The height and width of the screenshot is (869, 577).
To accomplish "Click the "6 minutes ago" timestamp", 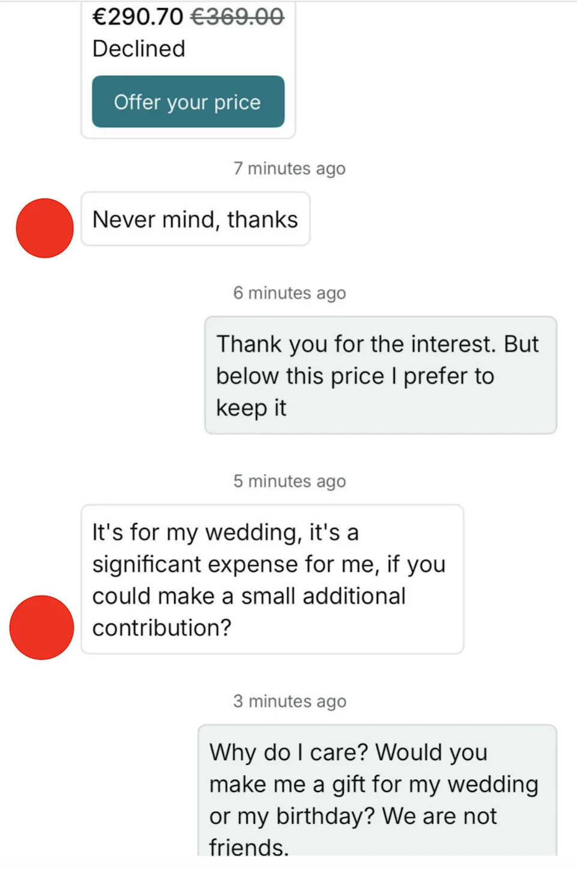I will click(x=289, y=293).
